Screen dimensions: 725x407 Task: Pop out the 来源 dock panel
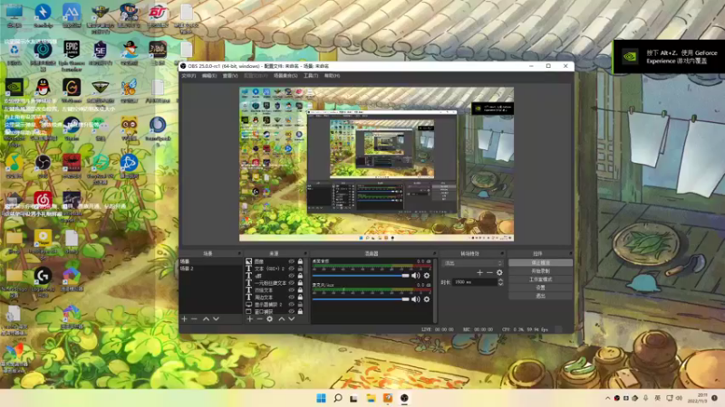pyautogui.click(x=305, y=253)
